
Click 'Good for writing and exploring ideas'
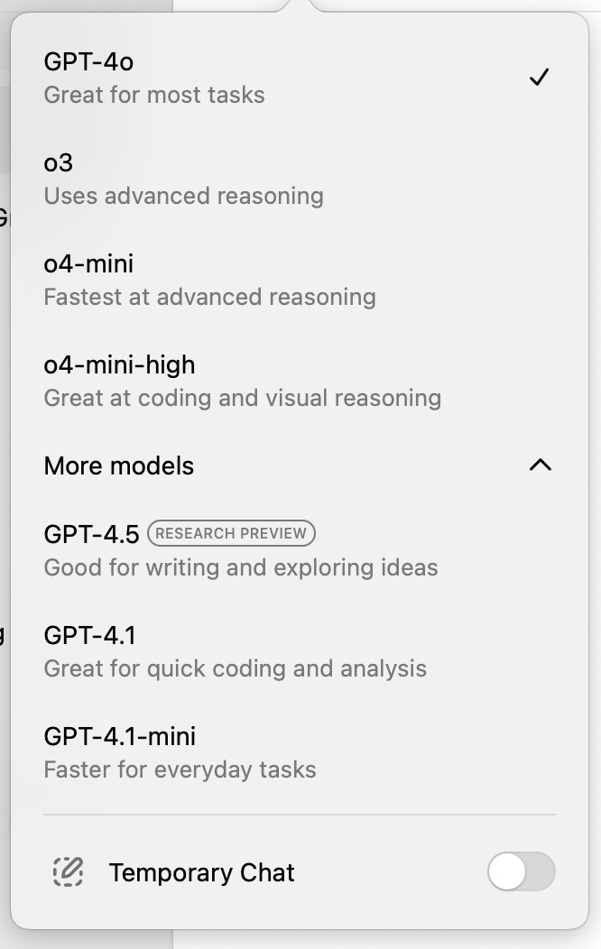240,567
